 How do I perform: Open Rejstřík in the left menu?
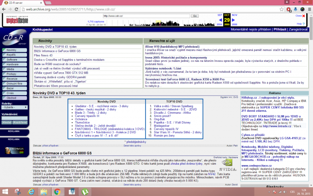click(x=14, y=55)
